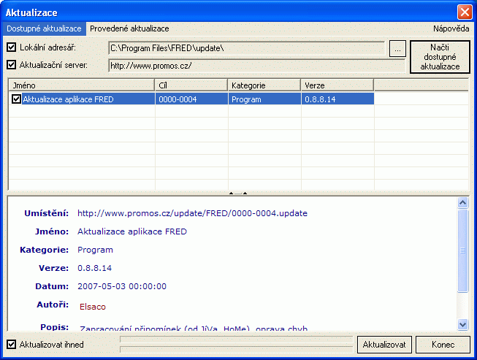Image resolution: width=477 pixels, height=360 pixels.
Task: Click the Verze column header
Action: click(x=337, y=85)
